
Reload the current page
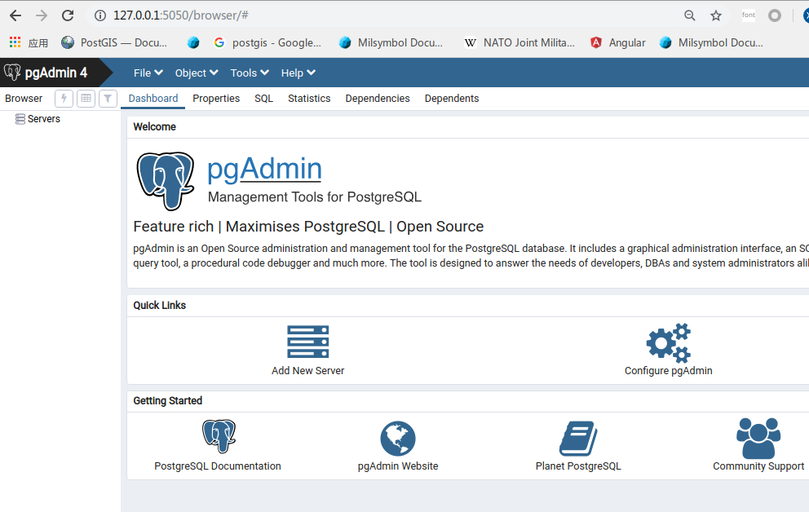coord(68,15)
